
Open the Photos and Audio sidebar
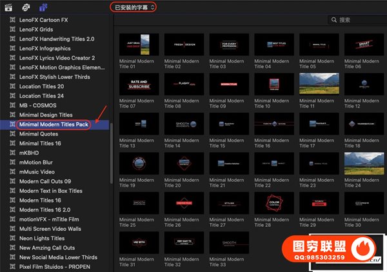(x=26, y=7)
